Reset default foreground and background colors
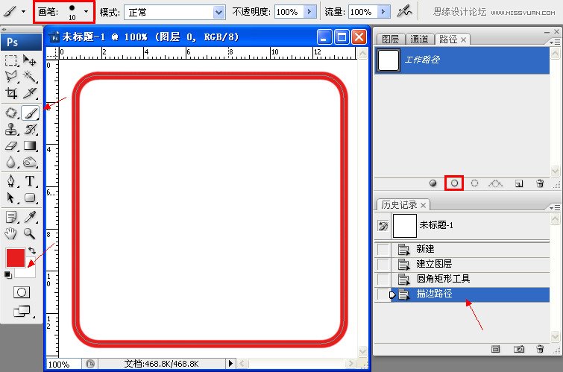The width and height of the screenshot is (563, 372). 8,275
